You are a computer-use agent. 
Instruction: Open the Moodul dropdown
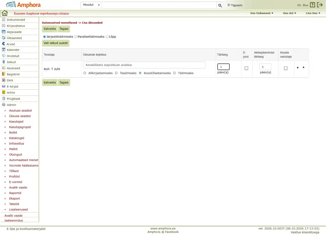[91, 5]
